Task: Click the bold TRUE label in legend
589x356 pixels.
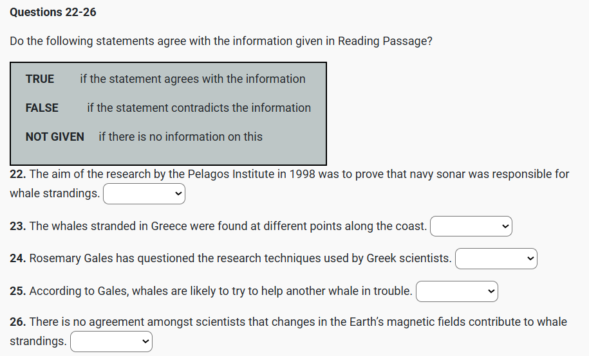Action: tap(40, 79)
